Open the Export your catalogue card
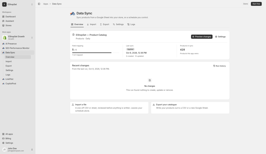Screen dimensions: 266x154 pos(190,108)
